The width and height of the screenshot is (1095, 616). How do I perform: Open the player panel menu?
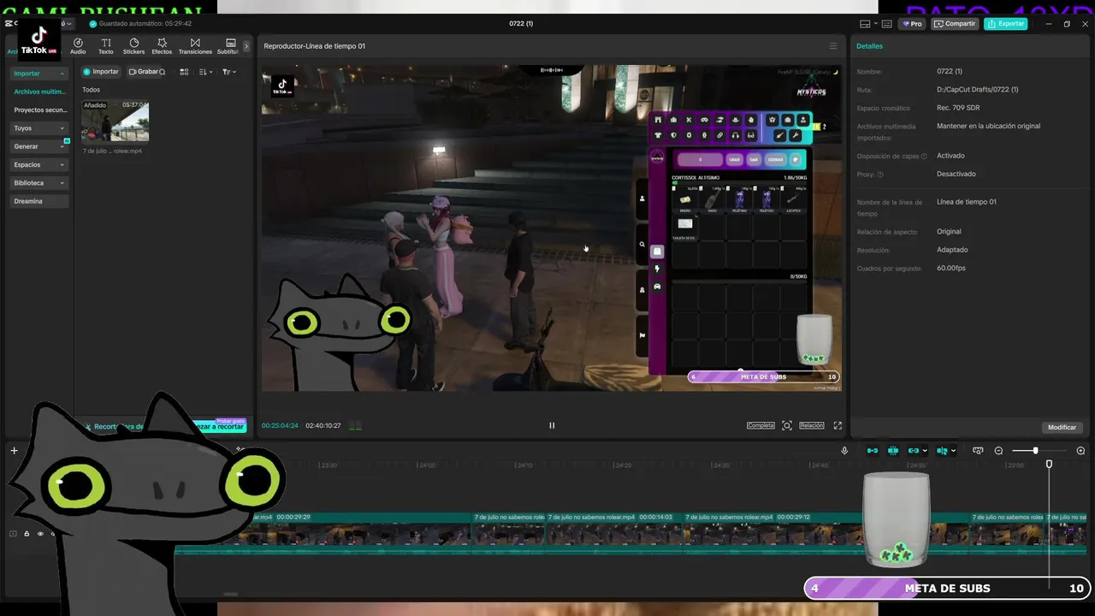(833, 46)
